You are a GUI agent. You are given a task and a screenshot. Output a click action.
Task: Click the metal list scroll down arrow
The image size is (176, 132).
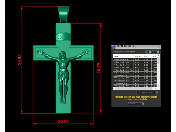pos(158,86)
